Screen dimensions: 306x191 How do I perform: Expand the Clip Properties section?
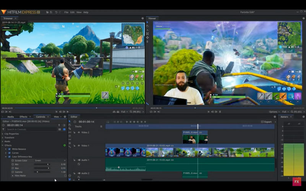3,134
